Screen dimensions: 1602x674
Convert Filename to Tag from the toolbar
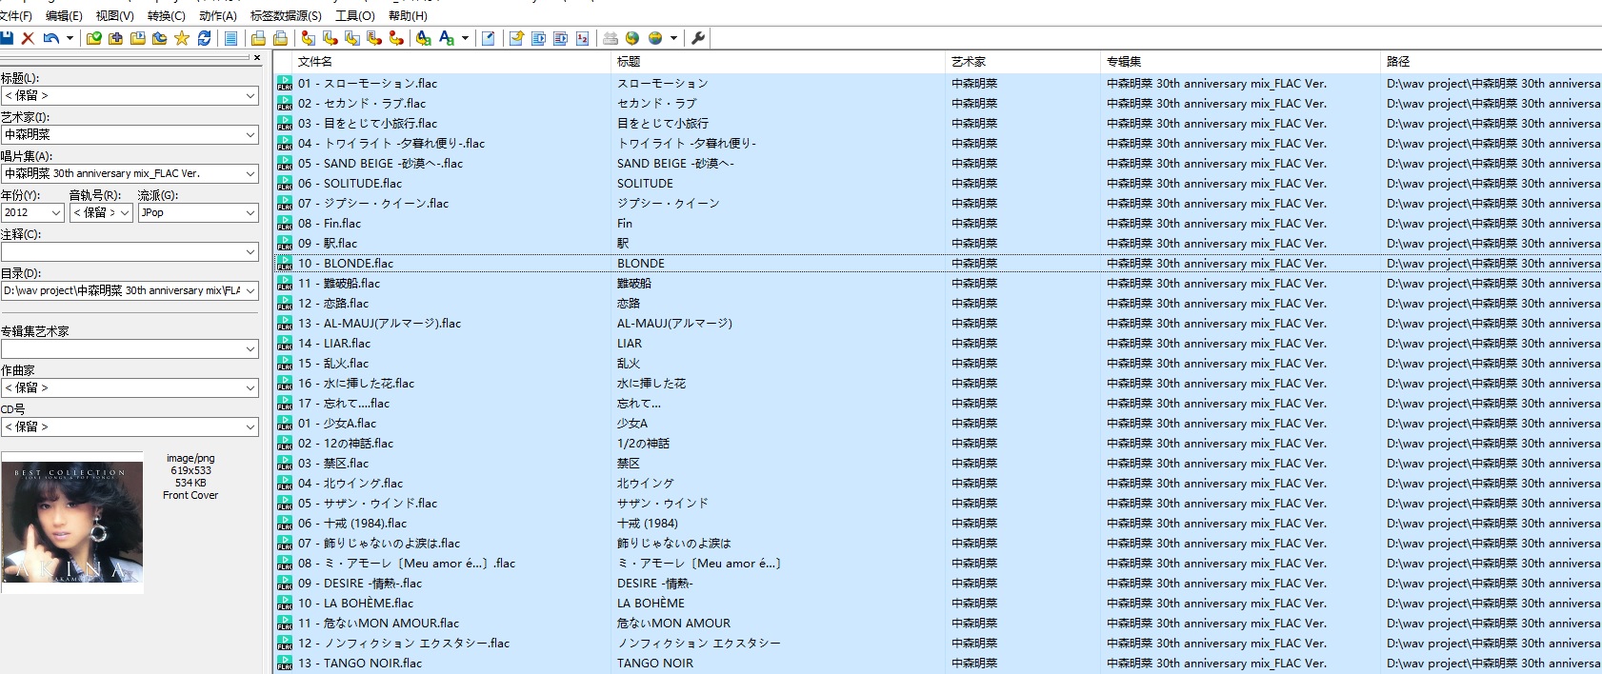click(x=330, y=38)
